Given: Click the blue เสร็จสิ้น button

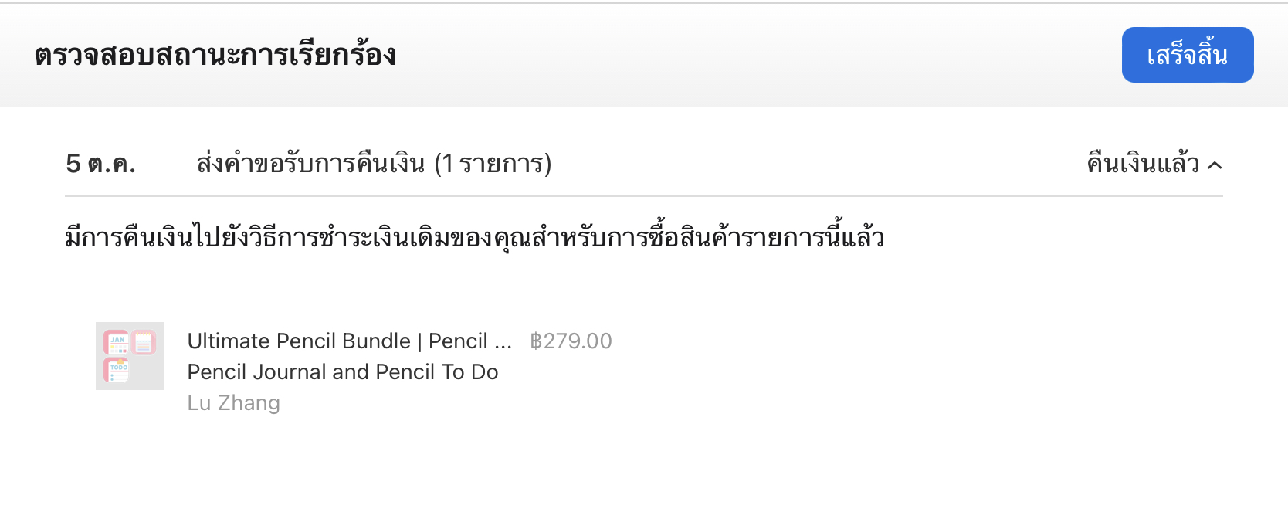Looking at the screenshot, I should coord(1187,55).
